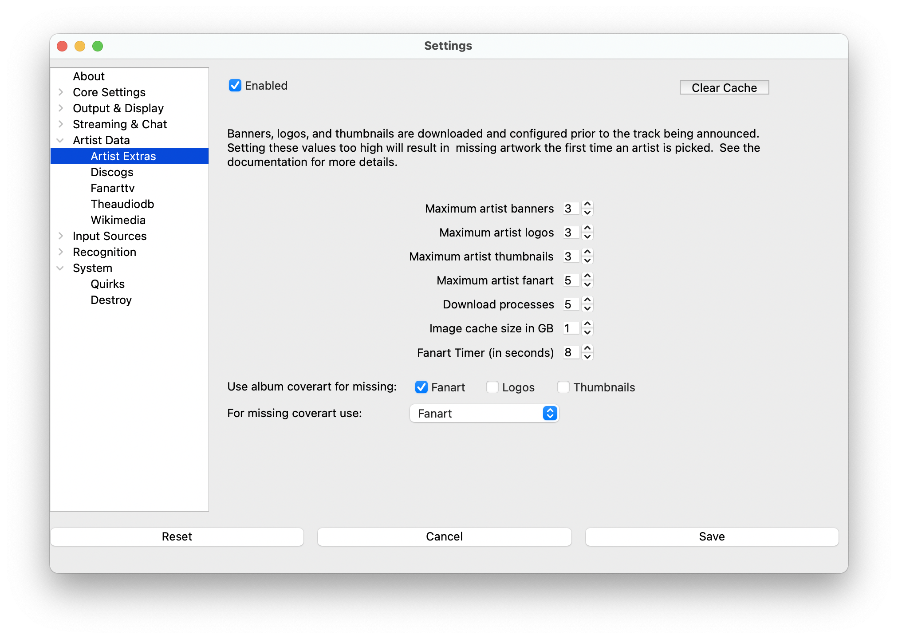Increase Maximum artist fanart stepper value

coord(587,276)
